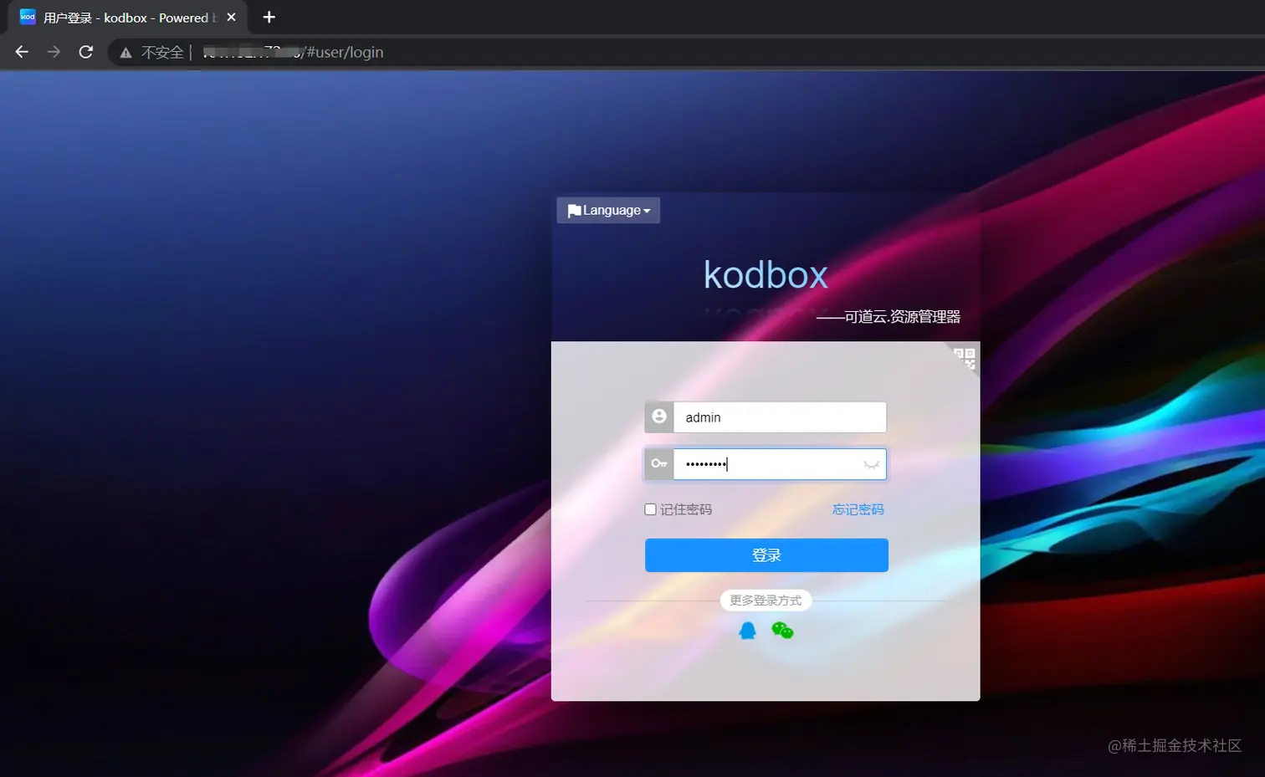
Task: Log in with QQ penguin icon
Action: point(747,630)
